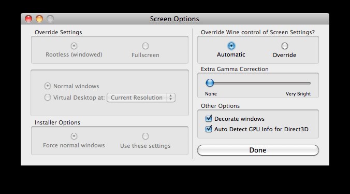This screenshot has height=194, width=350.
Task: Click the Current Resolution dropdown stepper arrows
Action: tap(170, 98)
